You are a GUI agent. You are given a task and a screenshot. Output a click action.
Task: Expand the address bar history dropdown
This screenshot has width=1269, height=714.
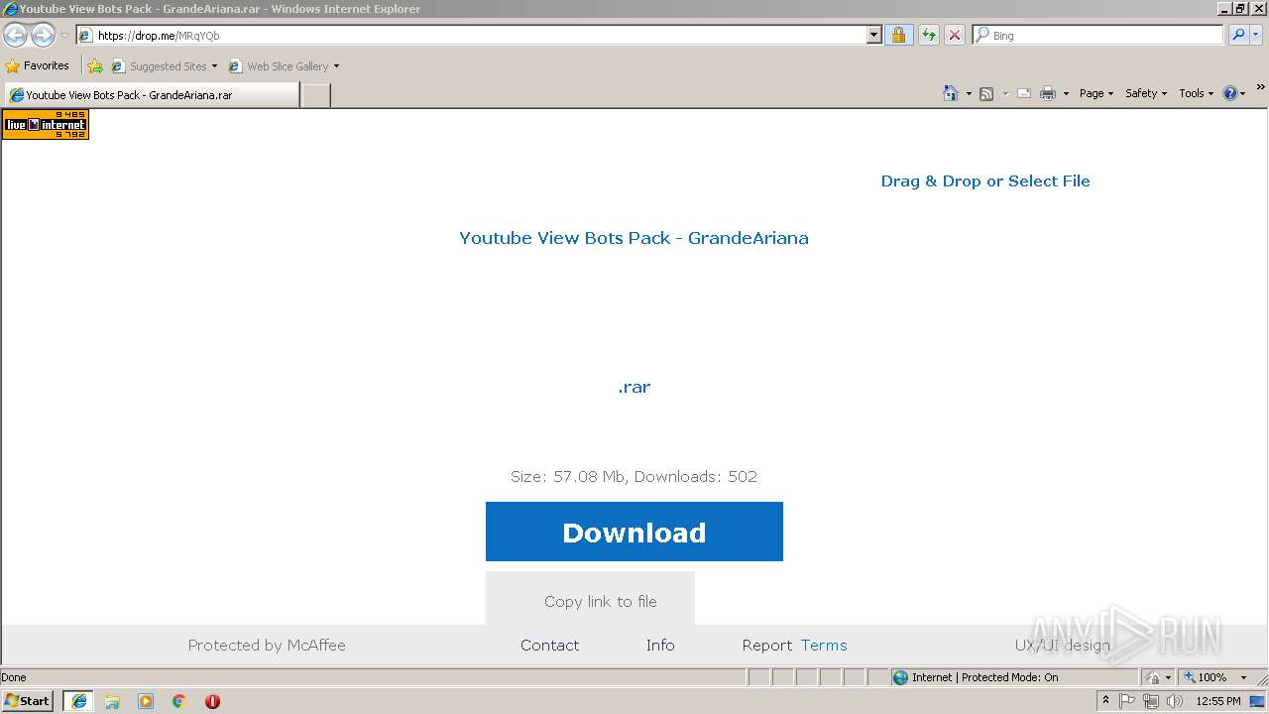(x=873, y=36)
